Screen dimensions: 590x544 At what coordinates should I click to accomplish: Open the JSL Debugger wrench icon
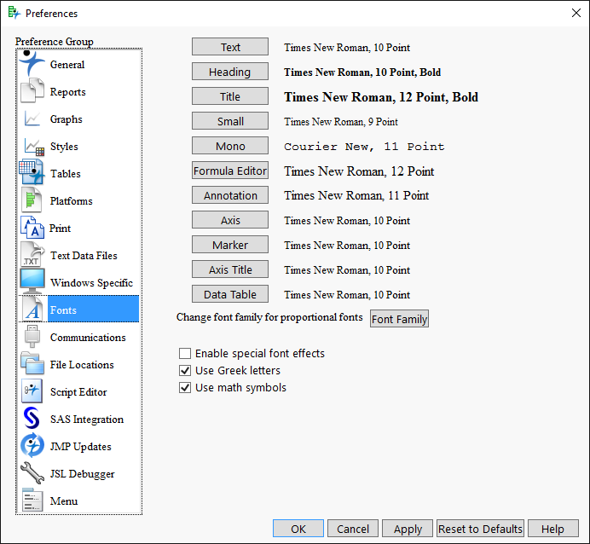(32, 473)
